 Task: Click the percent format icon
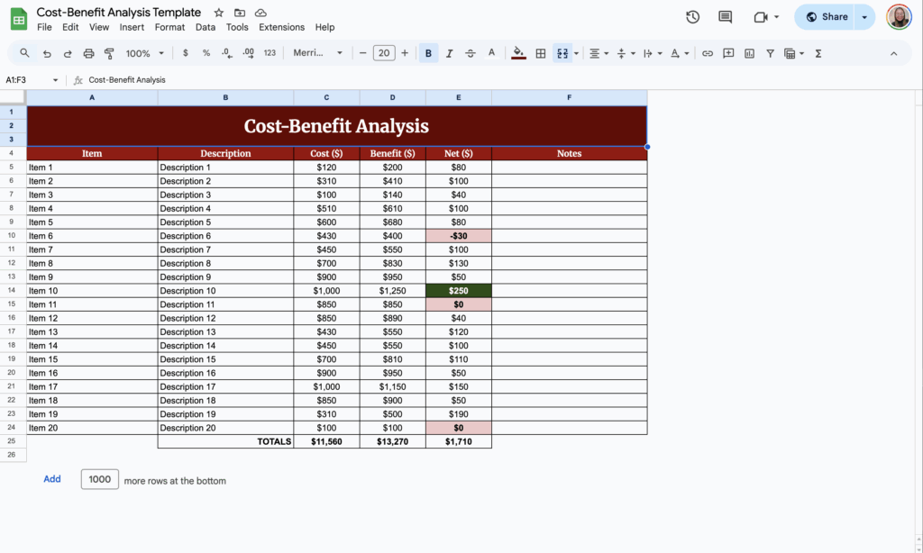click(207, 53)
